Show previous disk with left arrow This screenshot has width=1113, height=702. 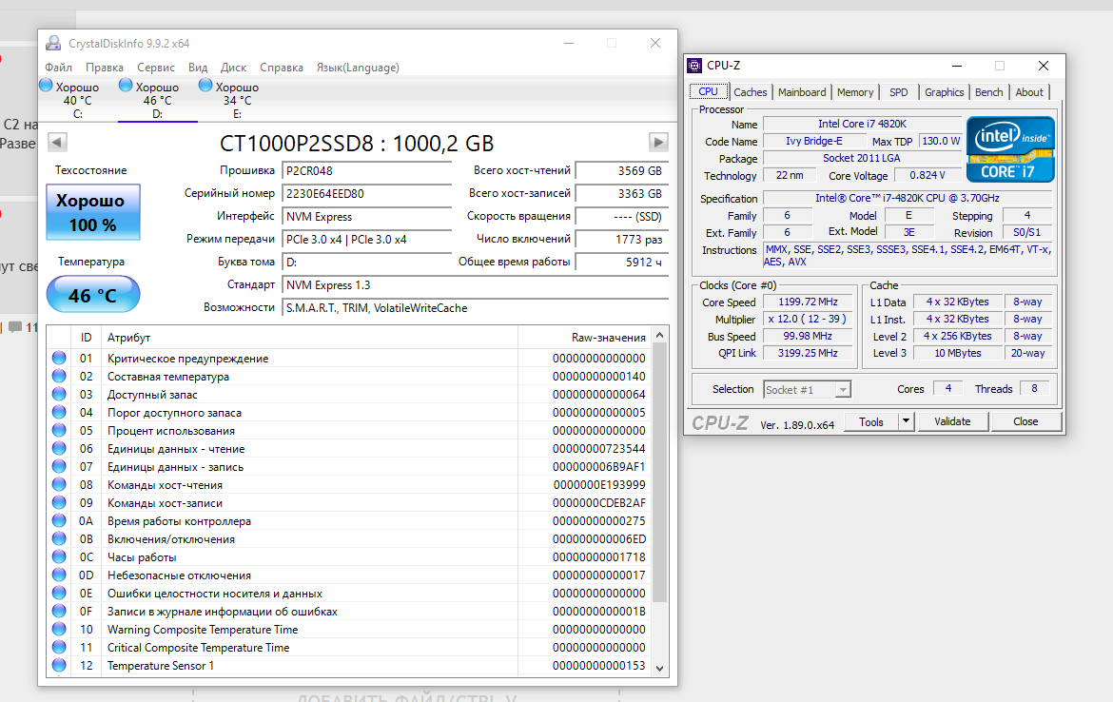(x=57, y=142)
